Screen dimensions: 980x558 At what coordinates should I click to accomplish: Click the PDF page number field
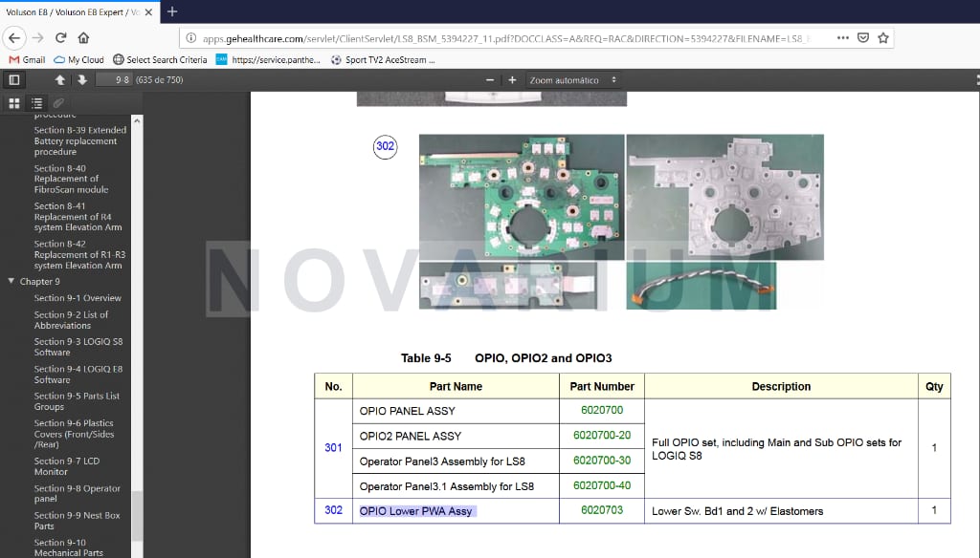coord(114,80)
